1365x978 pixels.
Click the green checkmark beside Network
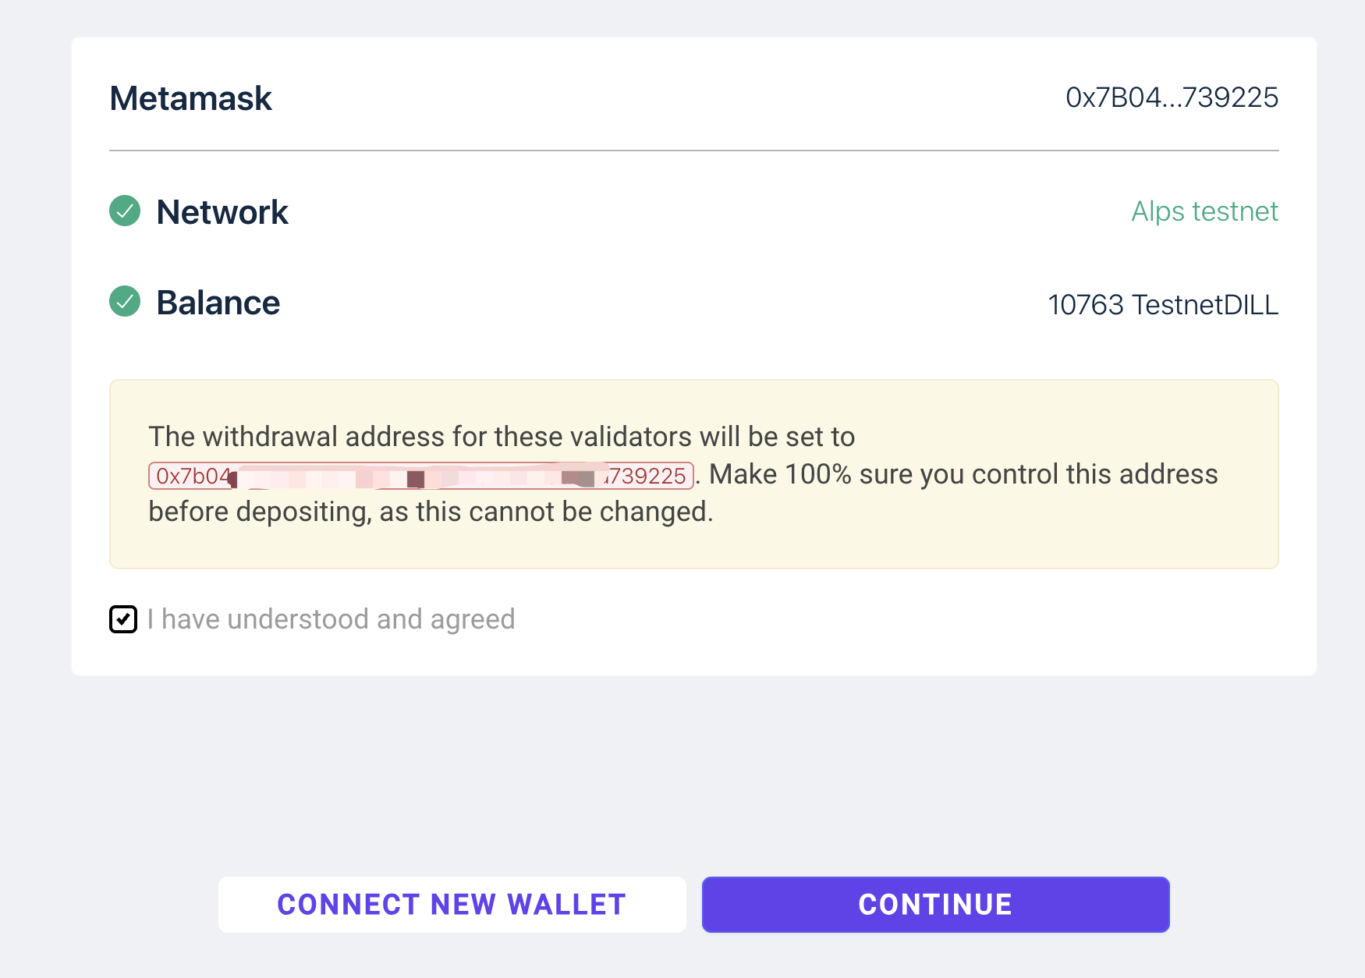pos(125,211)
